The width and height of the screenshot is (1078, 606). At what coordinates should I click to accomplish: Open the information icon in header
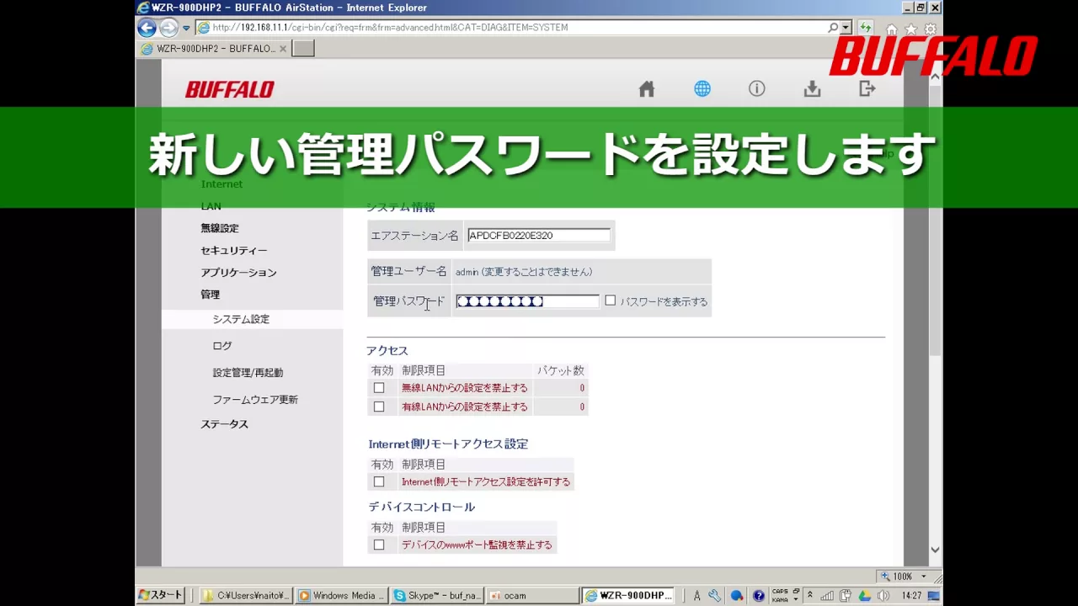click(756, 88)
